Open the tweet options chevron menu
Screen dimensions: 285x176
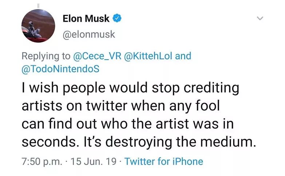(260, 19)
